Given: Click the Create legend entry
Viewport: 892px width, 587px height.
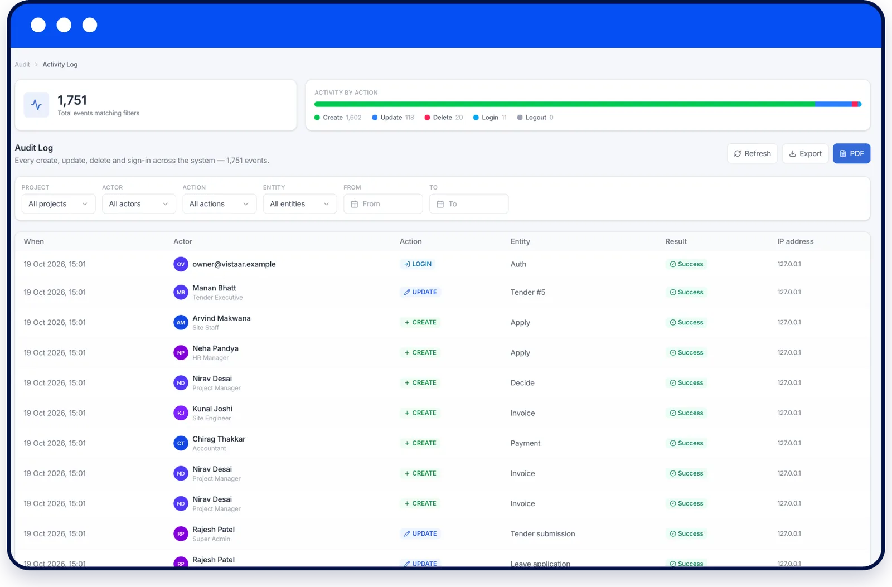Looking at the screenshot, I should 338,118.
